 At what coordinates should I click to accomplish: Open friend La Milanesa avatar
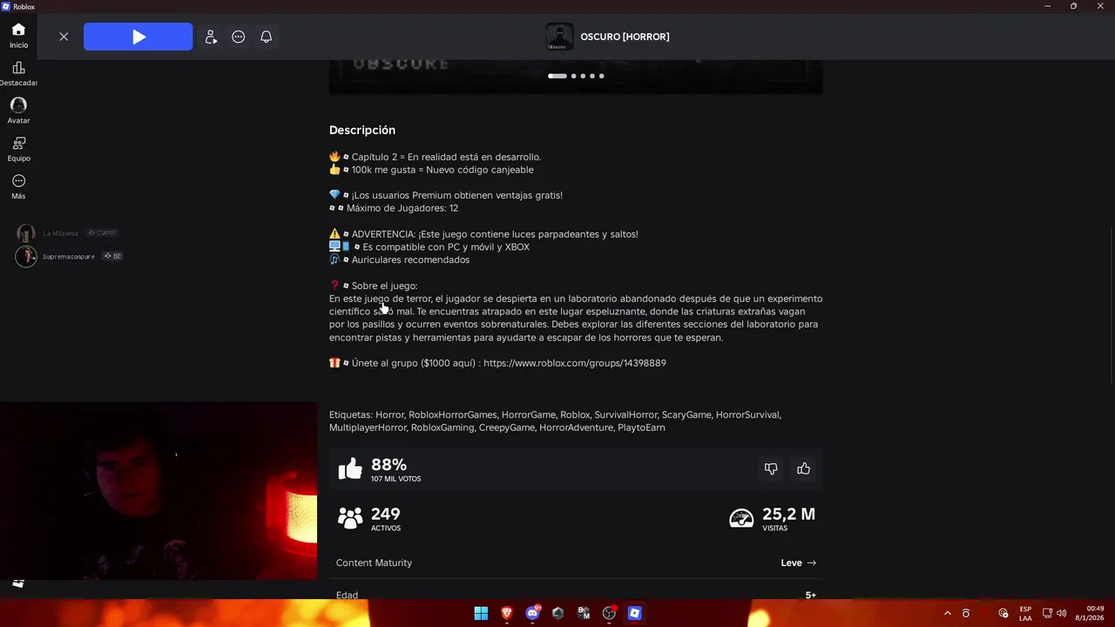coord(26,233)
